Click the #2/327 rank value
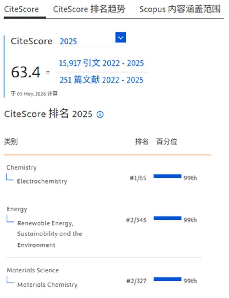This screenshot has height=298, width=229. coord(136,281)
